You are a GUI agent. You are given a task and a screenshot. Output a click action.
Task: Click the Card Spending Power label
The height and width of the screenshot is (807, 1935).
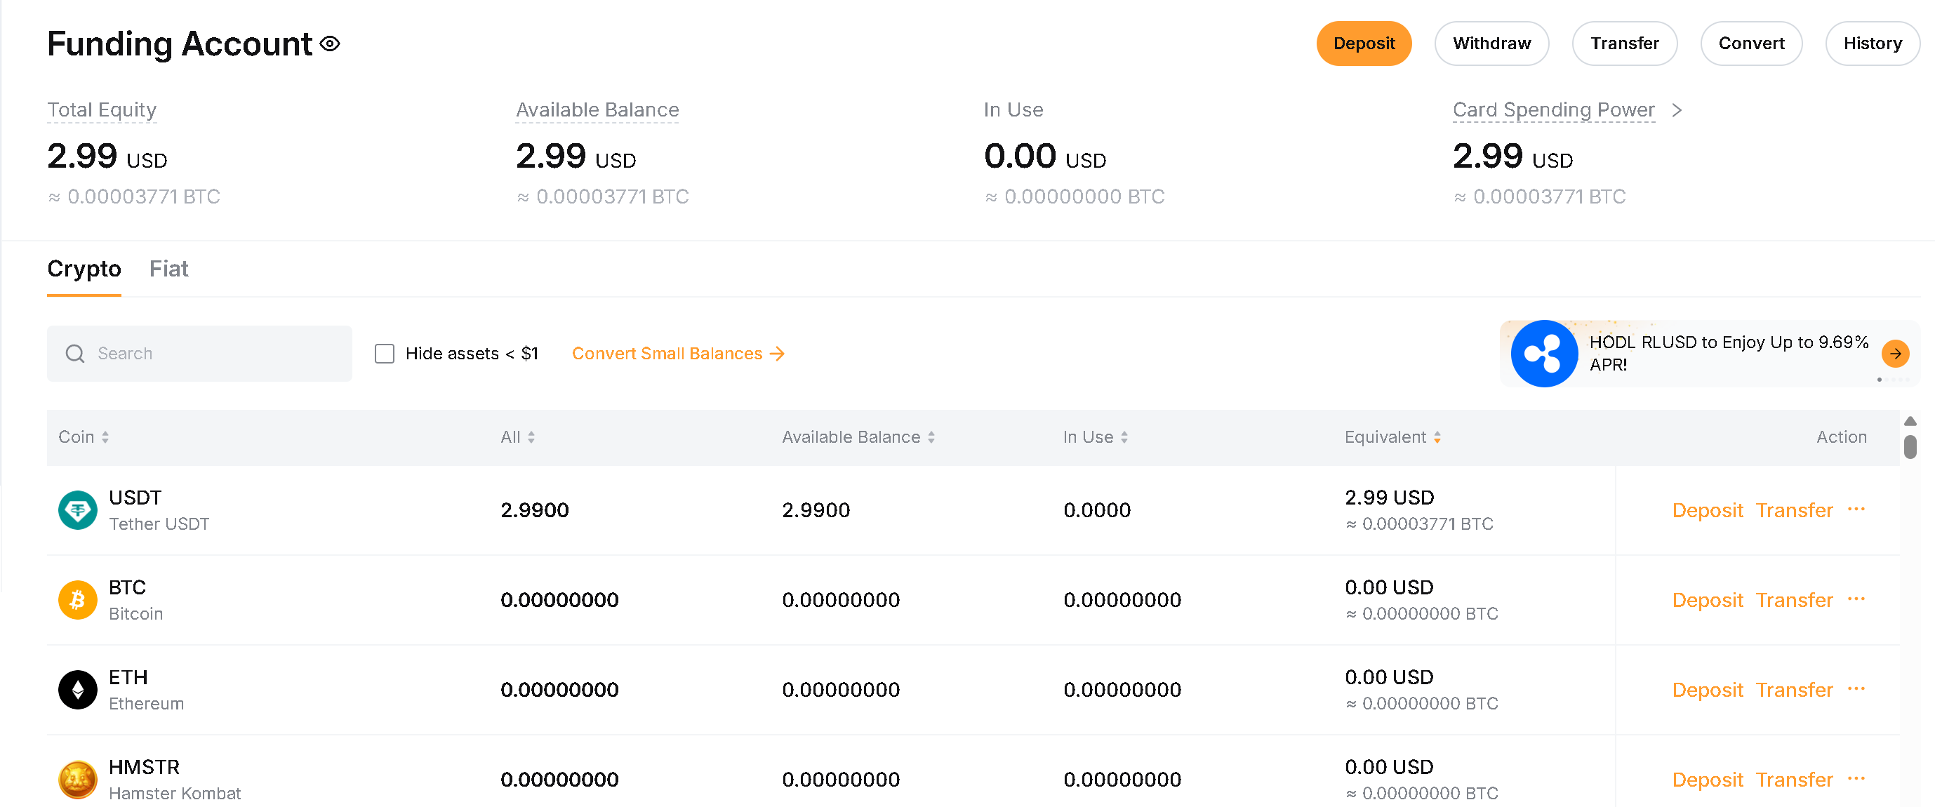[x=1553, y=110]
